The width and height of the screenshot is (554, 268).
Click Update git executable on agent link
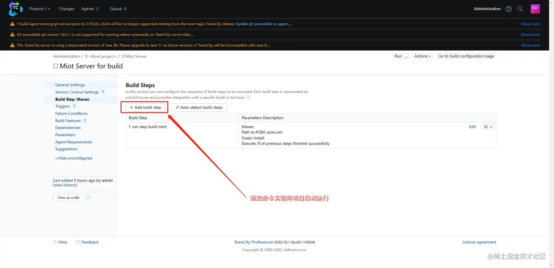pyautogui.click(x=263, y=24)
